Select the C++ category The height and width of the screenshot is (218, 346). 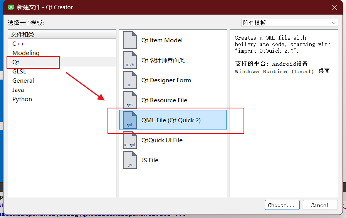(62, 43)
